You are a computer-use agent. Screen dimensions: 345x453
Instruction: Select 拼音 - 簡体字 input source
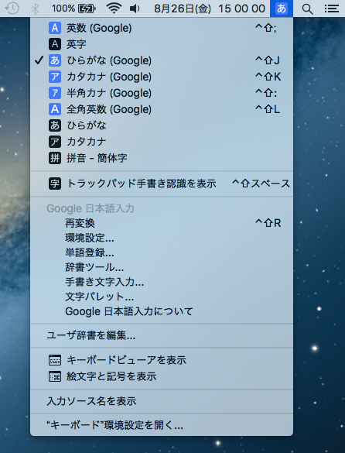click(x=162, y=158)
